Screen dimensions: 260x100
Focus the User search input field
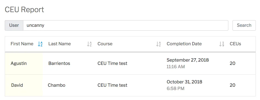[126, 25]
